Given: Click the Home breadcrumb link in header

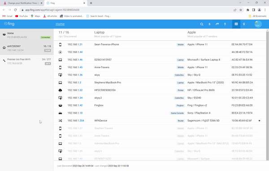Looking at the screenshot, I should coord(60,24).
